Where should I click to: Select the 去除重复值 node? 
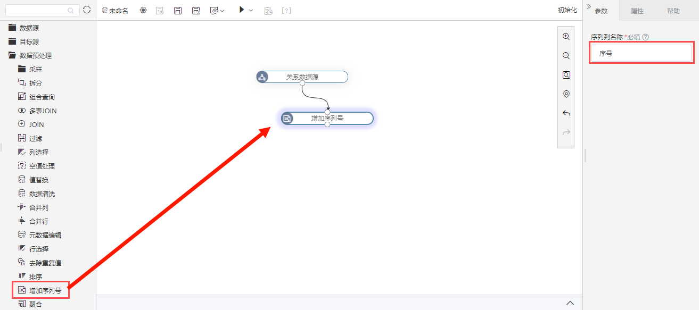point(39,263)
